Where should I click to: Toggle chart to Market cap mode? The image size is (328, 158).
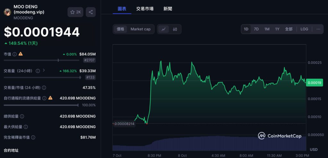pos(141,29)
